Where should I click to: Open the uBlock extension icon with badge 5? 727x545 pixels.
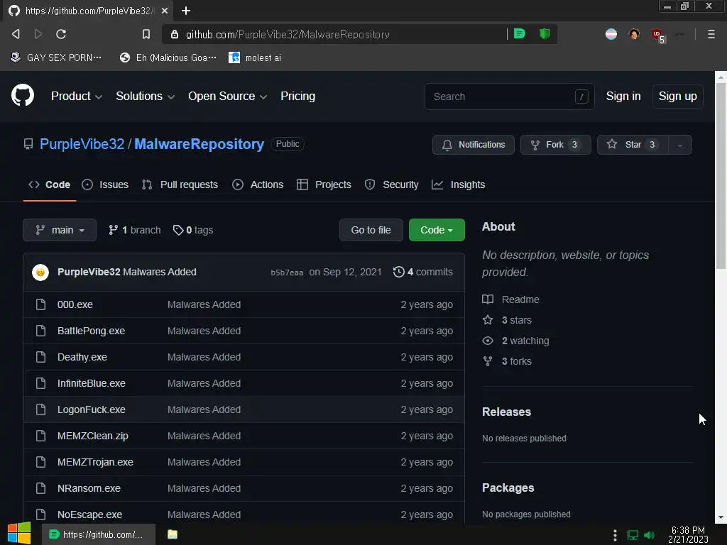[657, 35]
